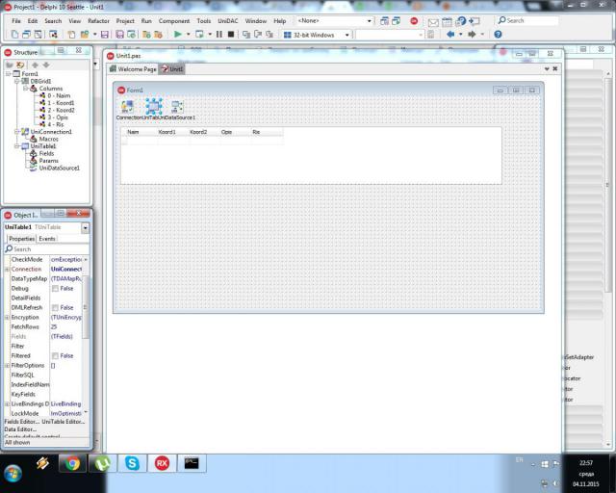Open the Run arrow dropdown

(189, 35)
